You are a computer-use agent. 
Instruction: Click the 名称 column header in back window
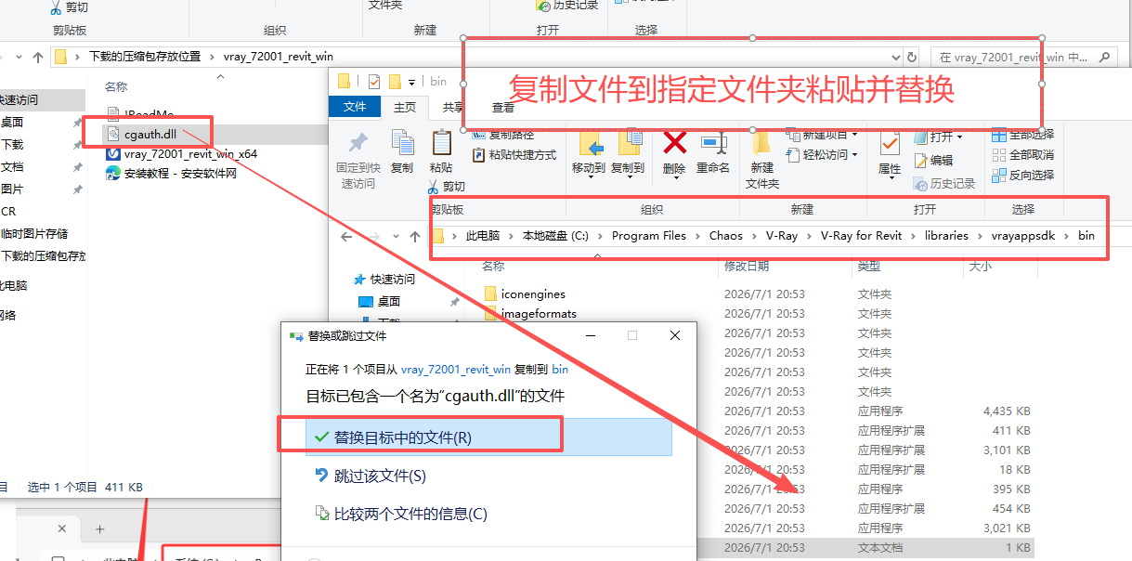coord(116,86)
